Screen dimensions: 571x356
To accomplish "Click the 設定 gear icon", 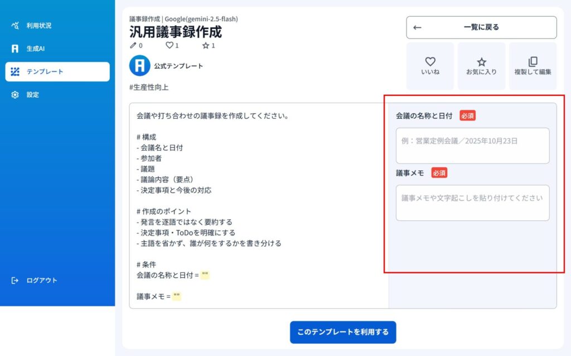I will point(15,95).
